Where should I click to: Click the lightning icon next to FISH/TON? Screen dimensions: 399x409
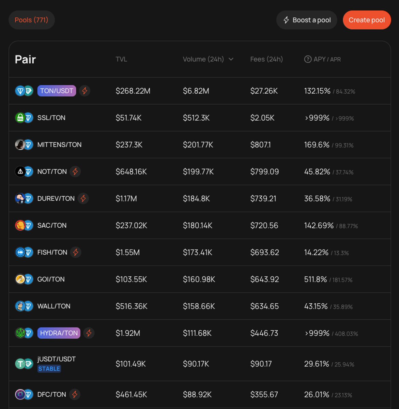point(76,252)
